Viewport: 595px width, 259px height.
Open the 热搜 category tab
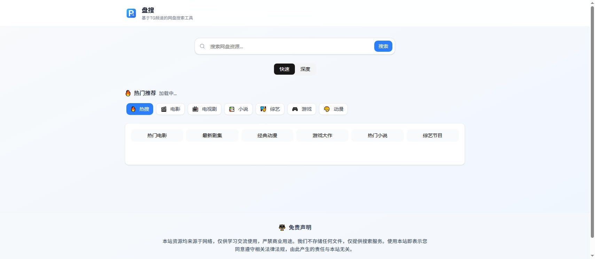click(140, 109)
